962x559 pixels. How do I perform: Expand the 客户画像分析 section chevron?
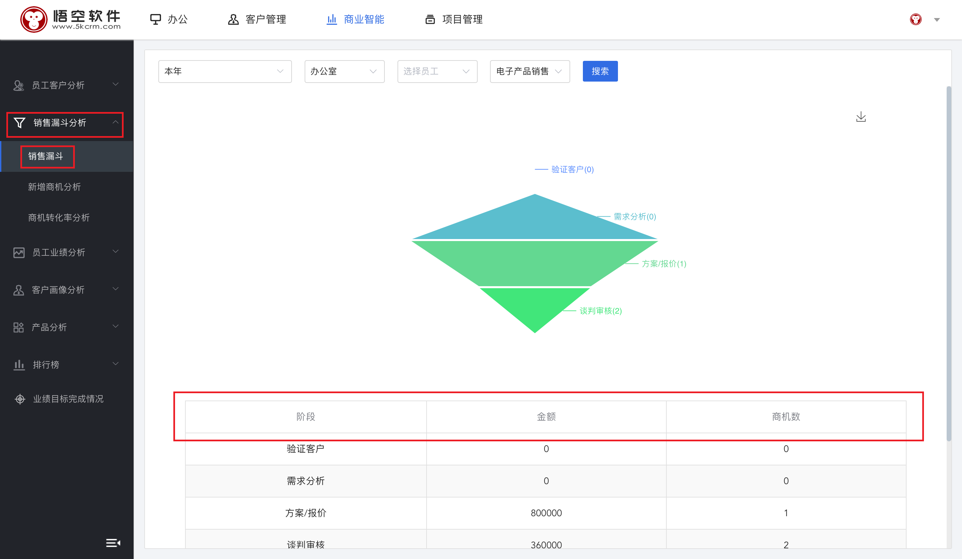[x=116, y=289]
